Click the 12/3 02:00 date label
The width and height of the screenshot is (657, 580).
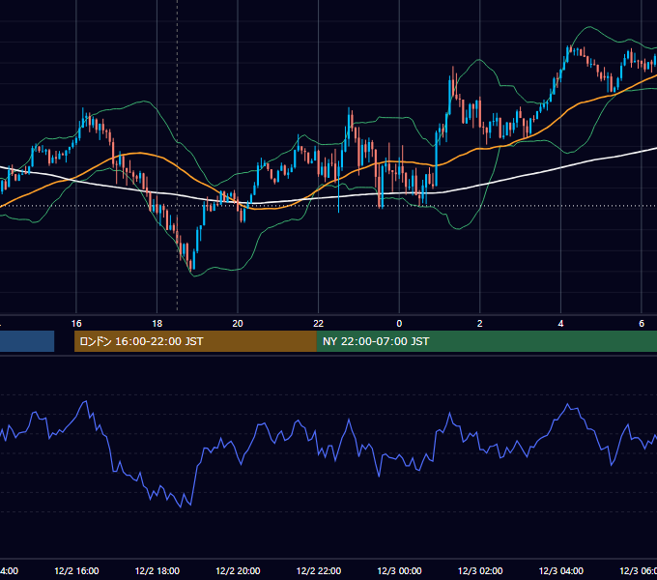tap(480, 570)
